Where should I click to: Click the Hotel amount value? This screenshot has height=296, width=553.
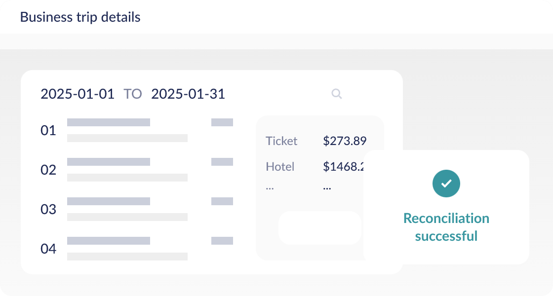[343, 167]
